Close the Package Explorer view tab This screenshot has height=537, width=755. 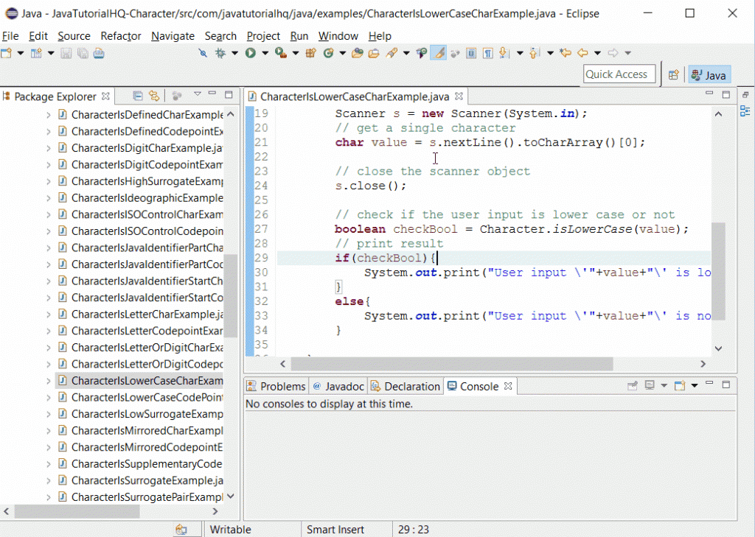105,96
